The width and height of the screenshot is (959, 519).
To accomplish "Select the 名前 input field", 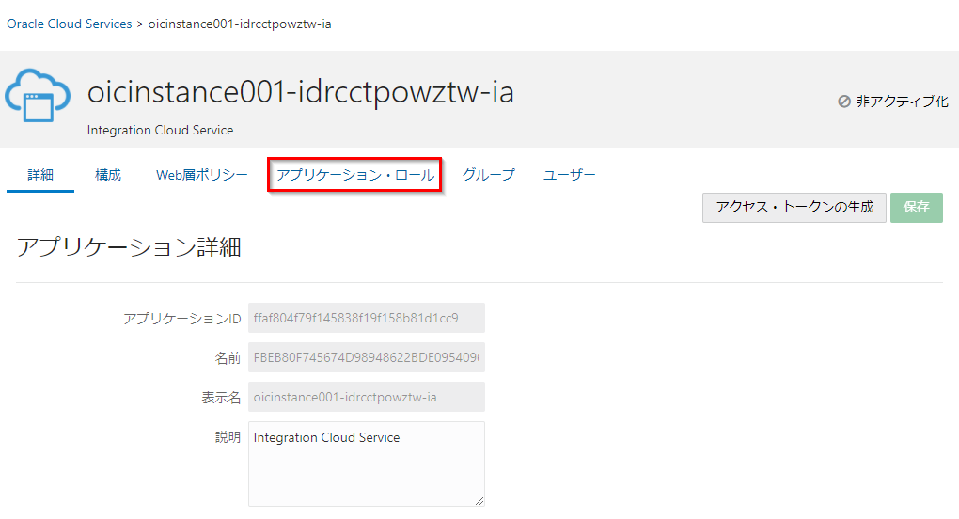I will [366, 357].
